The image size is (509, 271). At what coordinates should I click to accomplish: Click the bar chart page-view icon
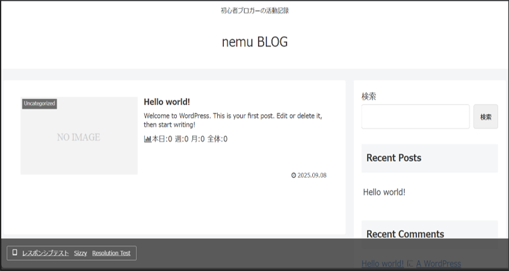click(147, 139)
